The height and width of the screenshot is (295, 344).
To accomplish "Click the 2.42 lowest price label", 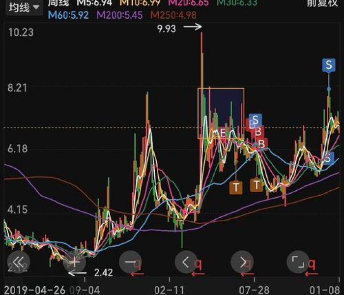I will click(x=104, y=273).
